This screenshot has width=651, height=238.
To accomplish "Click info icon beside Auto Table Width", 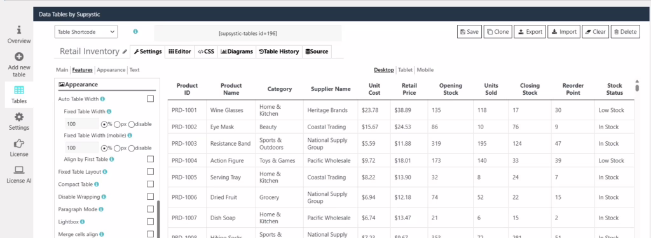I will pyautogui.click(x=102, y=99).
